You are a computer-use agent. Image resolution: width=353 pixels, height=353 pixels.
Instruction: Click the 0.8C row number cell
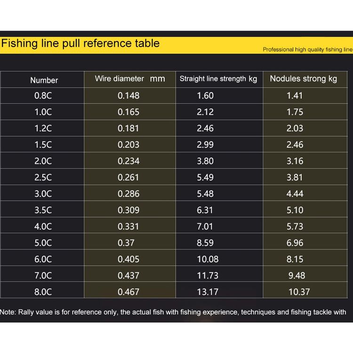point(43,96)
